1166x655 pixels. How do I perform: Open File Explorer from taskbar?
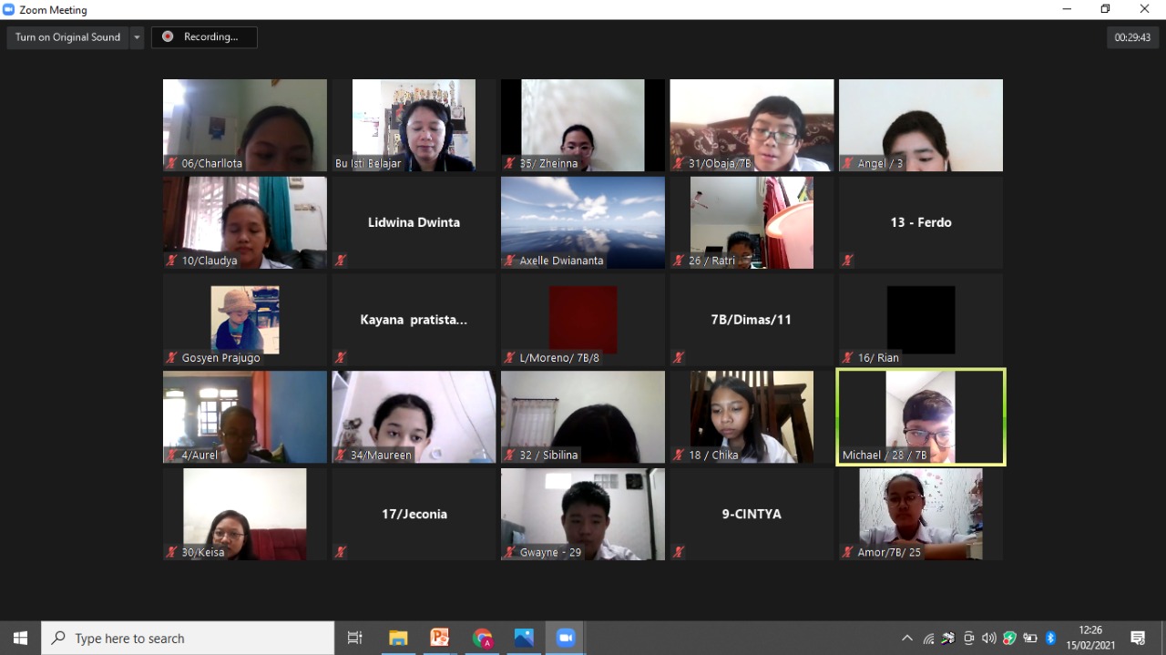tap(398, 638)
